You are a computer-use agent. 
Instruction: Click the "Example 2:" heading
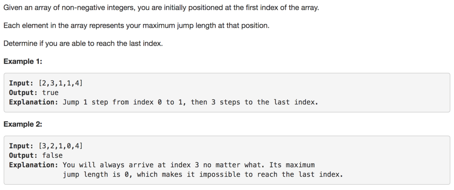pyautogui.click(x=23, y=124)
